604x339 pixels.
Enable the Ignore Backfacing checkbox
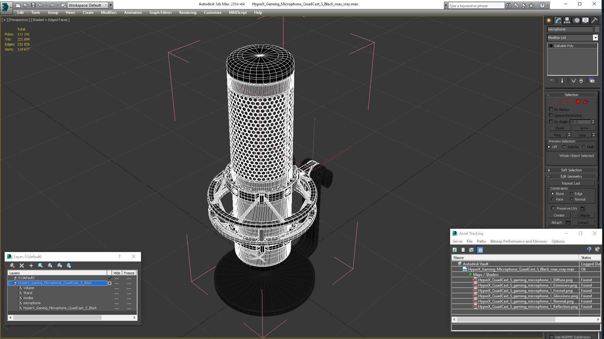pyautogui.click(x=551, y=116)
